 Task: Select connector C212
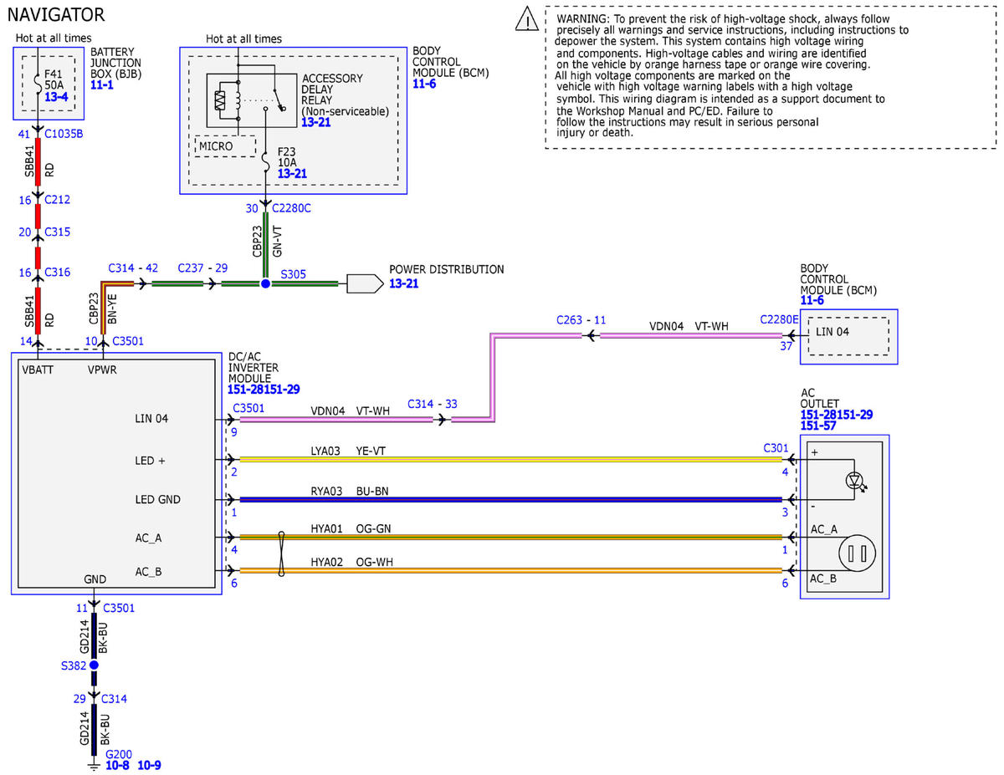point(57,200)
